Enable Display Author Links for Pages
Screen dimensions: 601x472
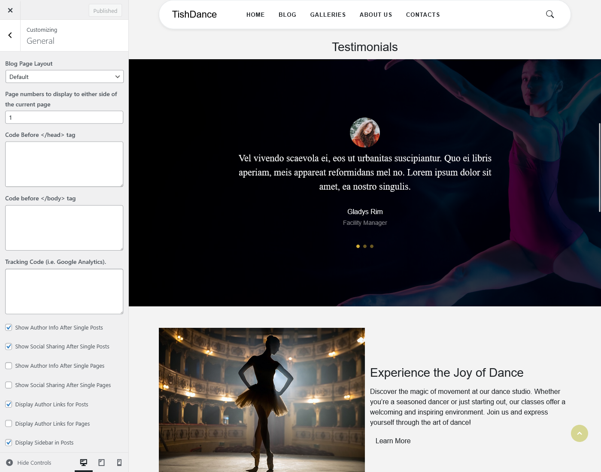coord(9,424)
